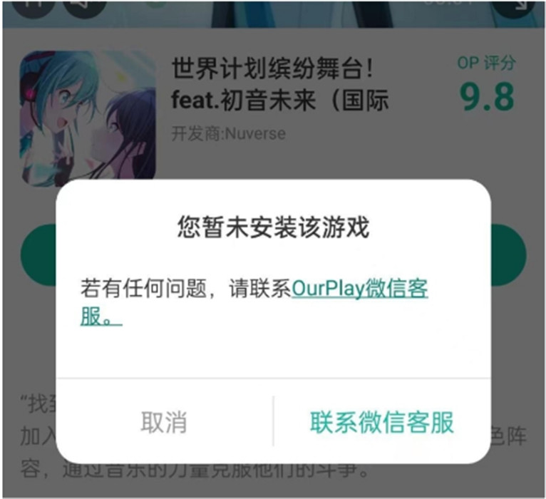The image size is (546, 499).
Task: Tap the 取消 cancel button
Action: [x=164, y=422]
